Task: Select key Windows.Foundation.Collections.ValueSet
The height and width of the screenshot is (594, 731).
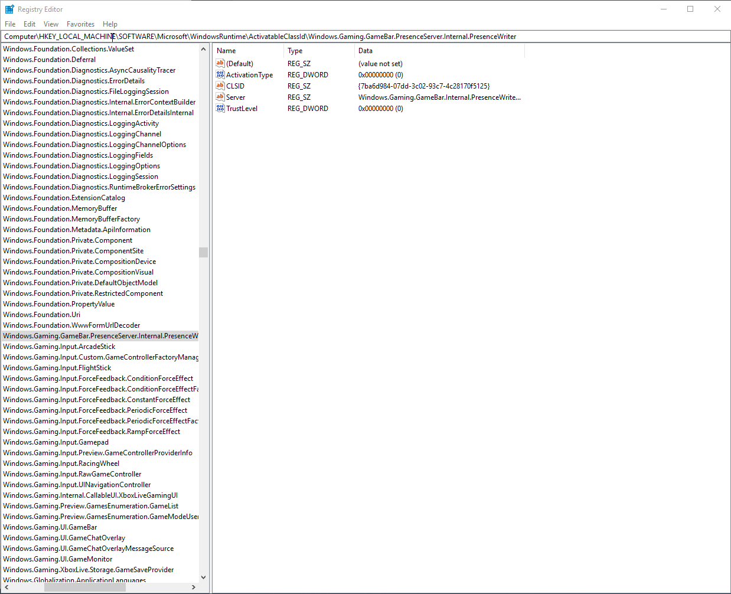Action: 68,49
